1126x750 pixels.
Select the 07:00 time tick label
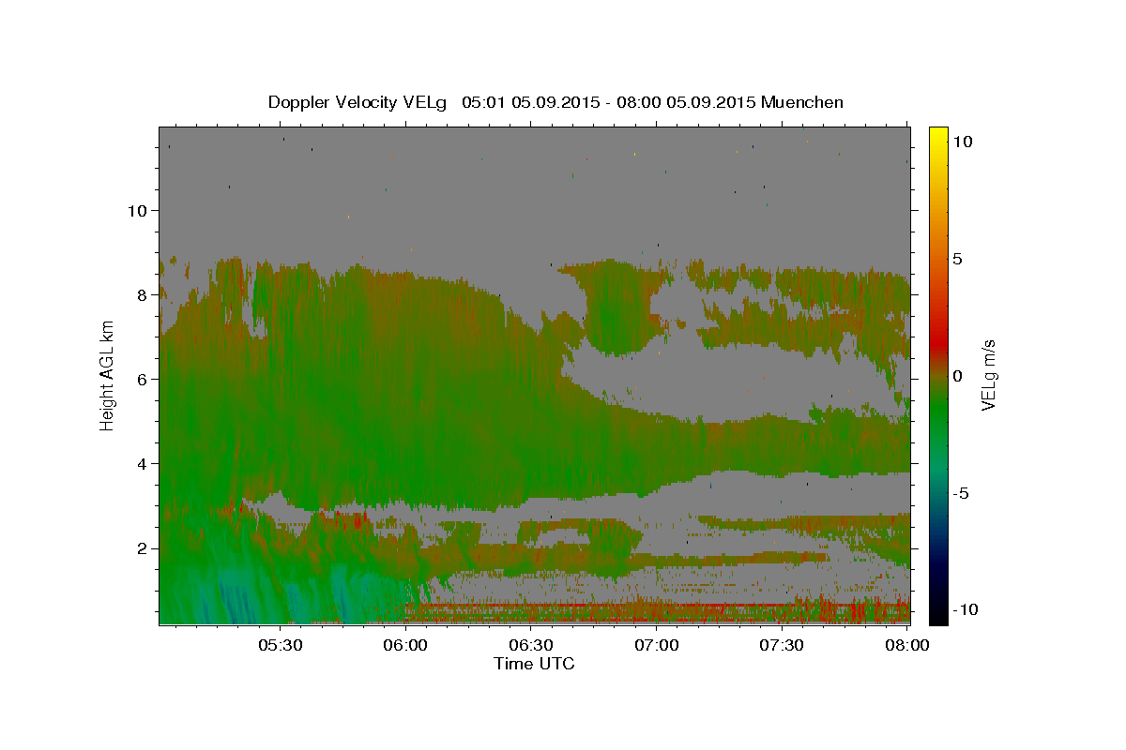[x=656, y=646]
